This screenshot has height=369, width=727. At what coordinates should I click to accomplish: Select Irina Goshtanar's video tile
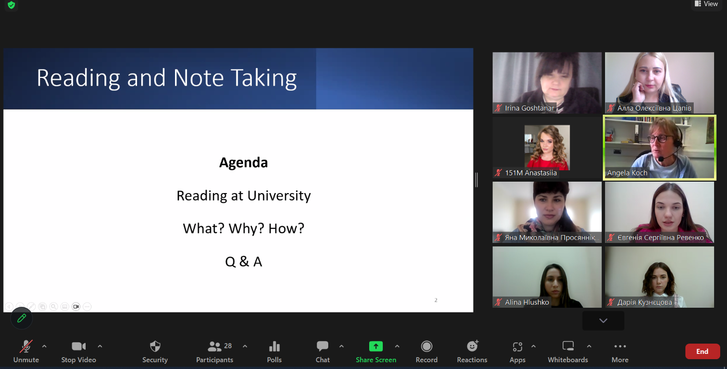pos(547,83)
